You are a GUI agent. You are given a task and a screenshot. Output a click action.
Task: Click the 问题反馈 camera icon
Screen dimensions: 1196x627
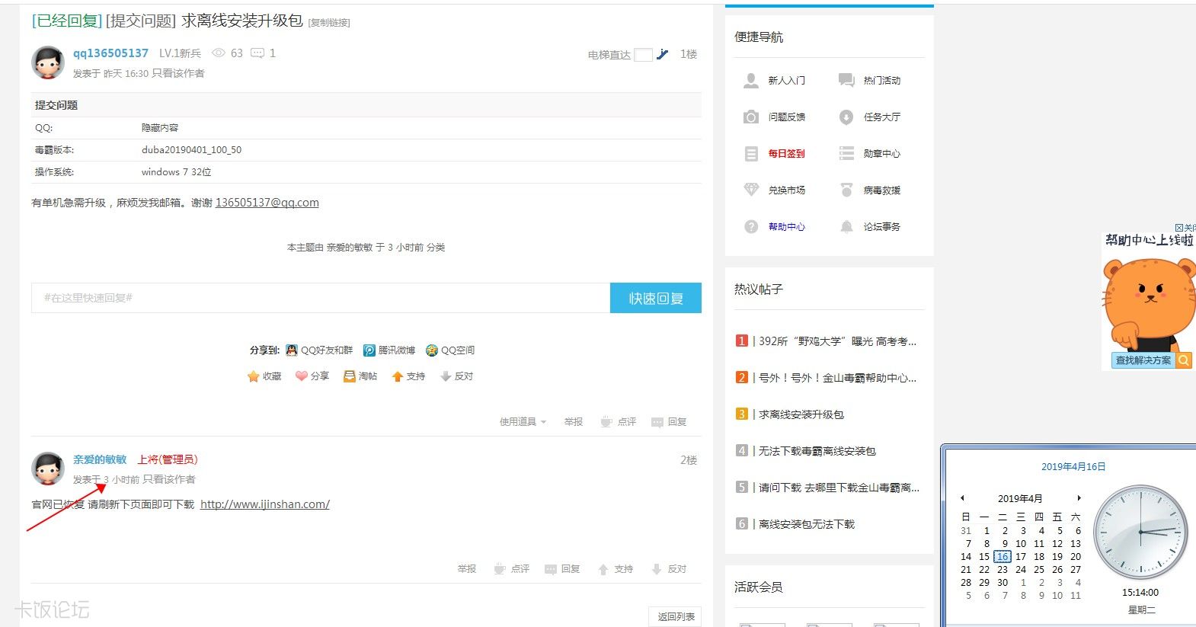[x=751, y=117]
